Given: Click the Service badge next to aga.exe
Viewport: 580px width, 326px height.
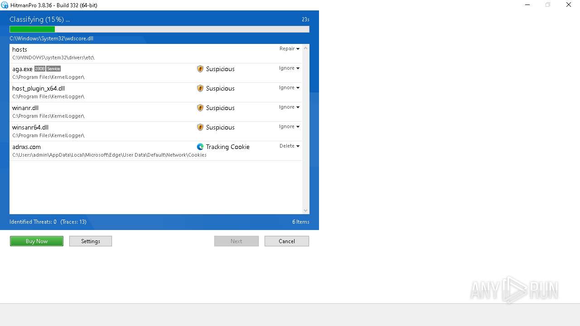Looking at the screenshot, I should 53,69.
